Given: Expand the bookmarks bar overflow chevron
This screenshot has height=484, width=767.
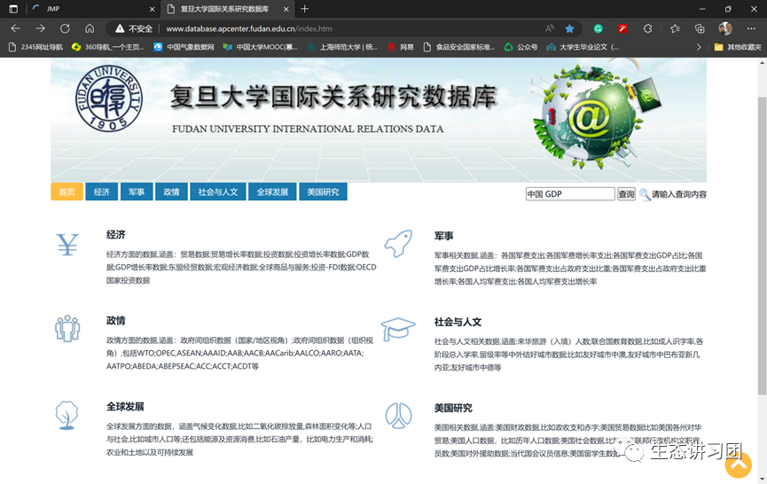Looking at the screenshot, I should 699,47.
